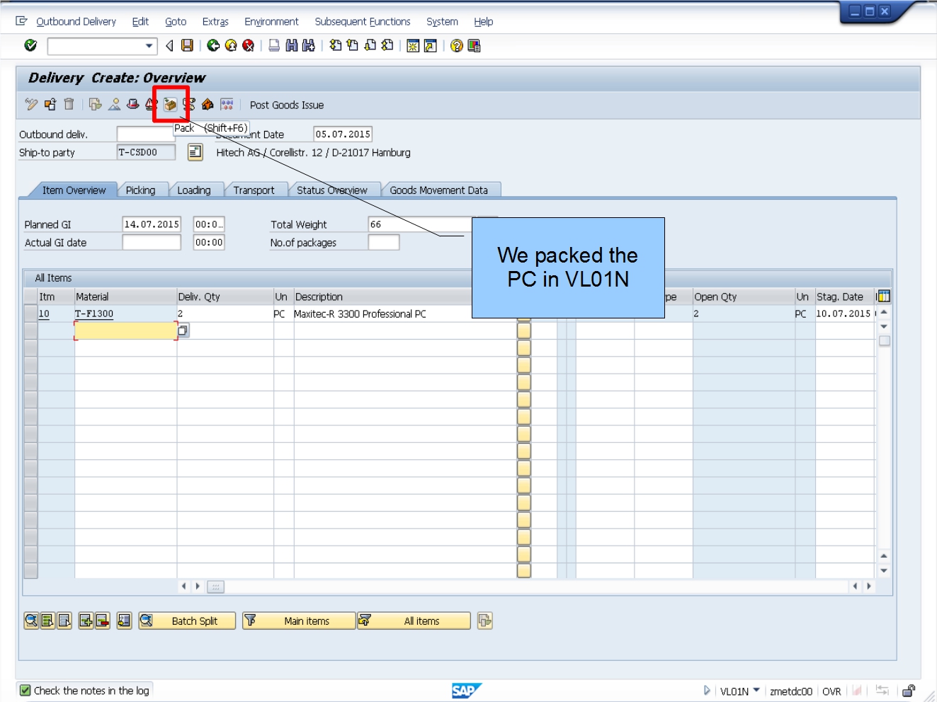
Task: Click the Planned GI date field
Action: [152, 224]
